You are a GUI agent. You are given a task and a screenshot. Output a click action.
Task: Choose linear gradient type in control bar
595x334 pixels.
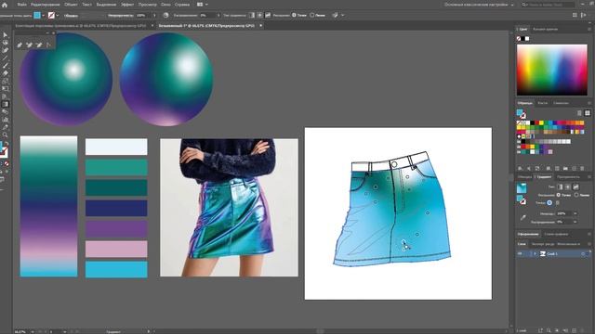pyautogui.click(x=252, y=15)
